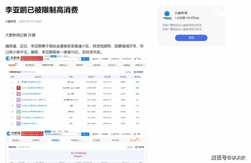Image resolution: width=251 pixels, height=163 pixels.
Task: Click the 大象新闻 source link under the headline
Action: click(11, 21)
